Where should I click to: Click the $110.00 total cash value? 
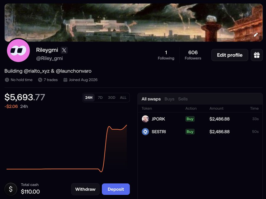[x=31, y=192]
